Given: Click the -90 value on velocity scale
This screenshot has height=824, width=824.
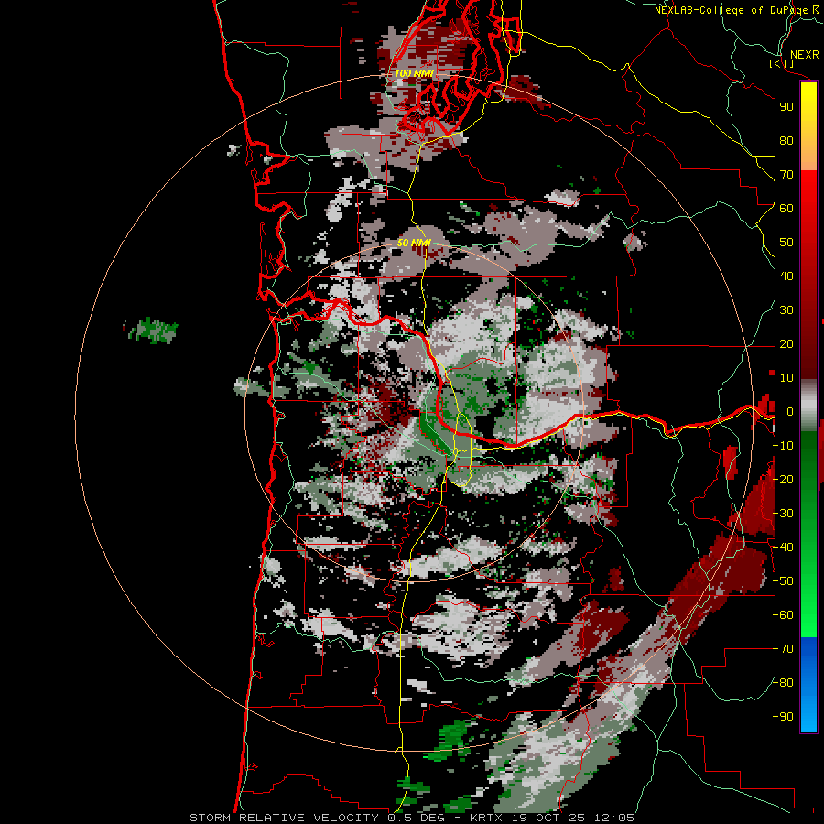Looking at the screenshot, I should point(783,717).
